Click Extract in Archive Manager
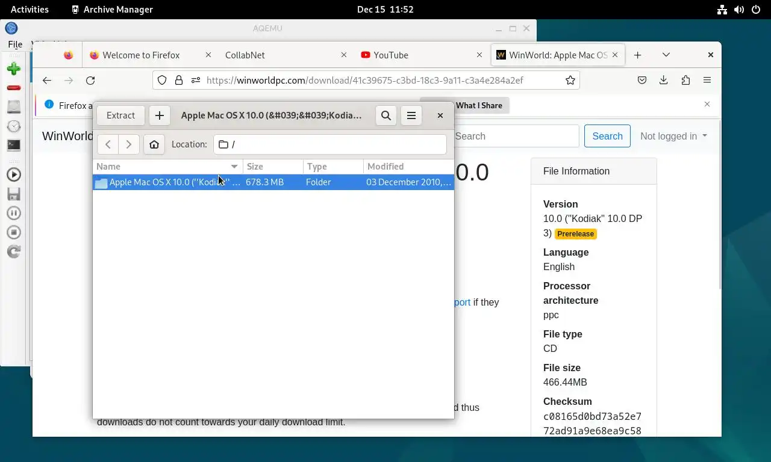Viewport: 771px width, 462px height. 120,115
